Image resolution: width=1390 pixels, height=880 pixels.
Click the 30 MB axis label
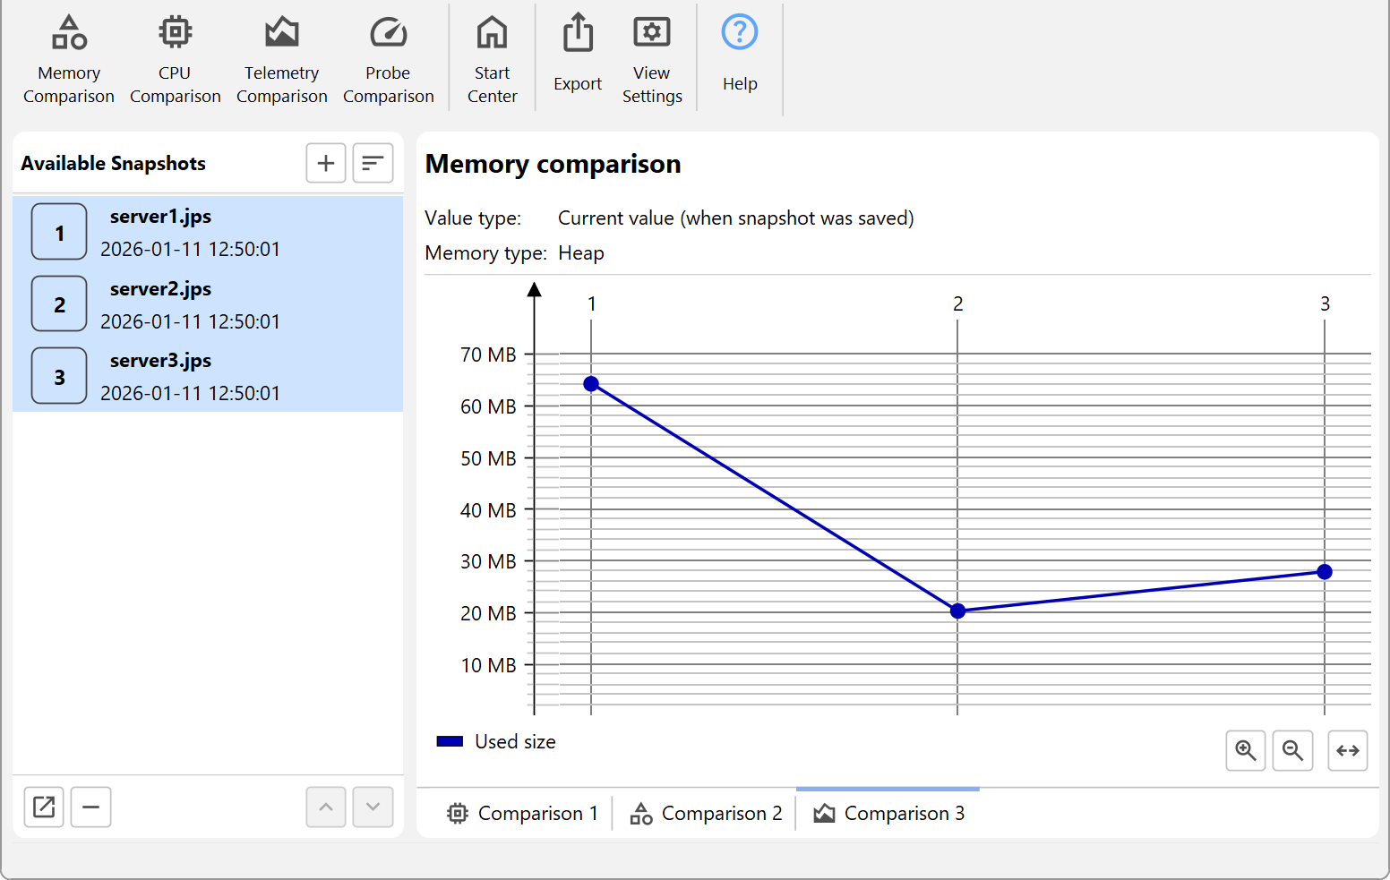click(x=488, y=561)
